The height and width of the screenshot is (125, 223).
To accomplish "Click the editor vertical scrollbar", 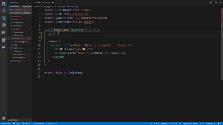I will (x=222, y=44).
